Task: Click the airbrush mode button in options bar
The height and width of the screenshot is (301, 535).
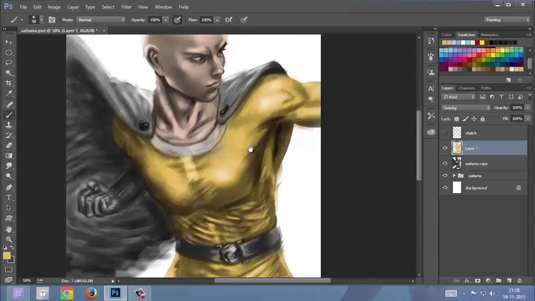Action: pyautogui.click(x=229, y=20)
